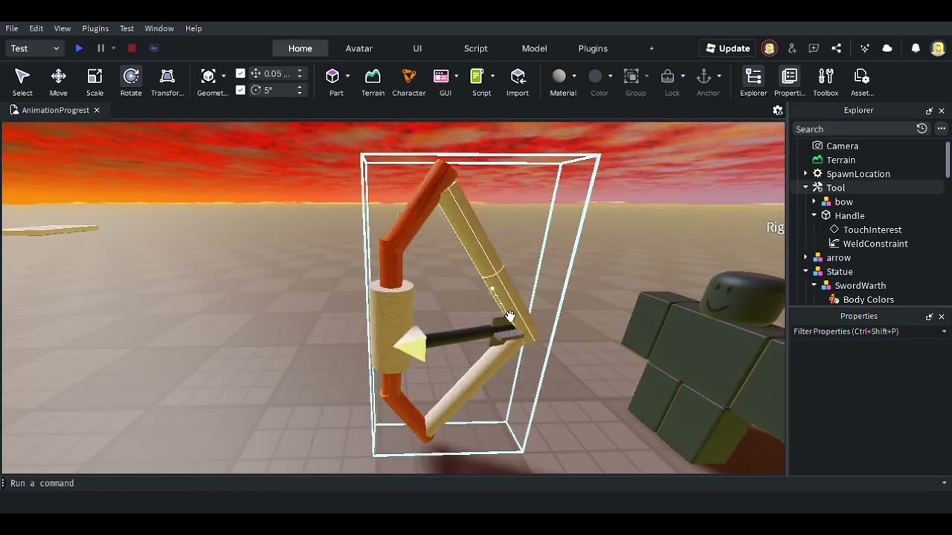Choose the Transform tool
Screen dimensions: 952x535
click(x=167, y=82)
